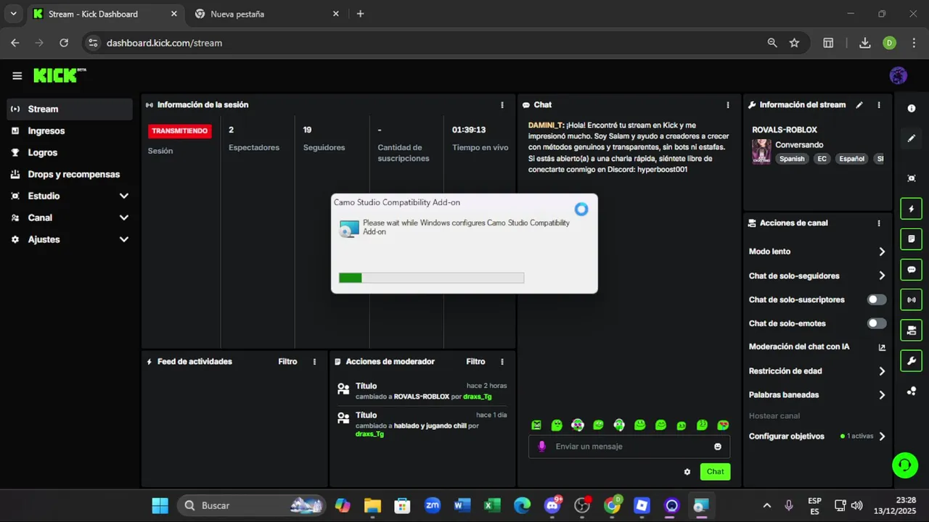Click Chrome's zoom magnifier icon in address bar
The height and width of the screenshot is (522, 929).
pos(772,43)
